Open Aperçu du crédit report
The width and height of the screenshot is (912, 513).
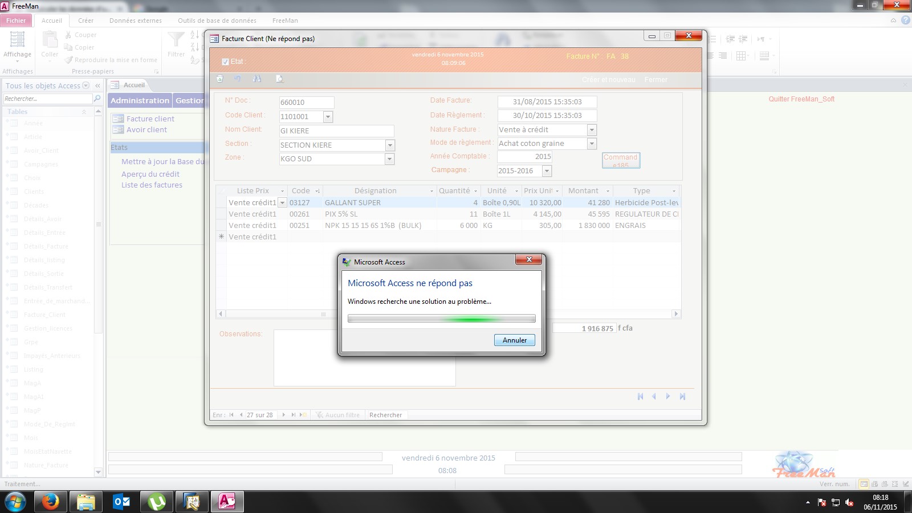point(150,174)
